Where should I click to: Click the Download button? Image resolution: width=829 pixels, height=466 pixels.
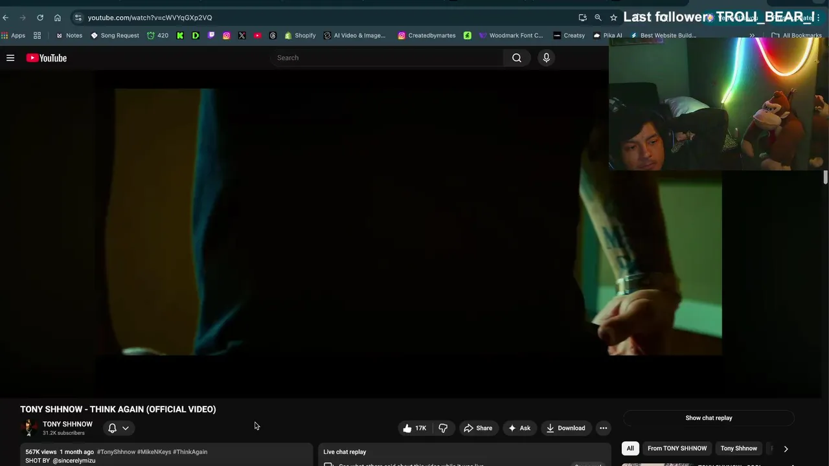coord(565,428)
